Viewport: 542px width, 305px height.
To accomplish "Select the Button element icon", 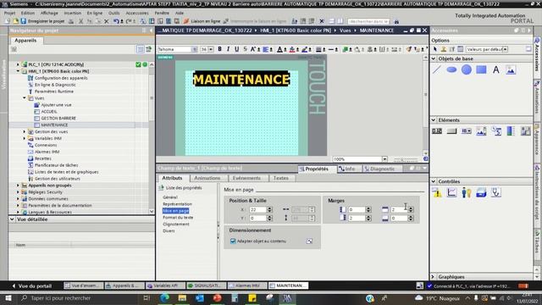I will (451, 131).
